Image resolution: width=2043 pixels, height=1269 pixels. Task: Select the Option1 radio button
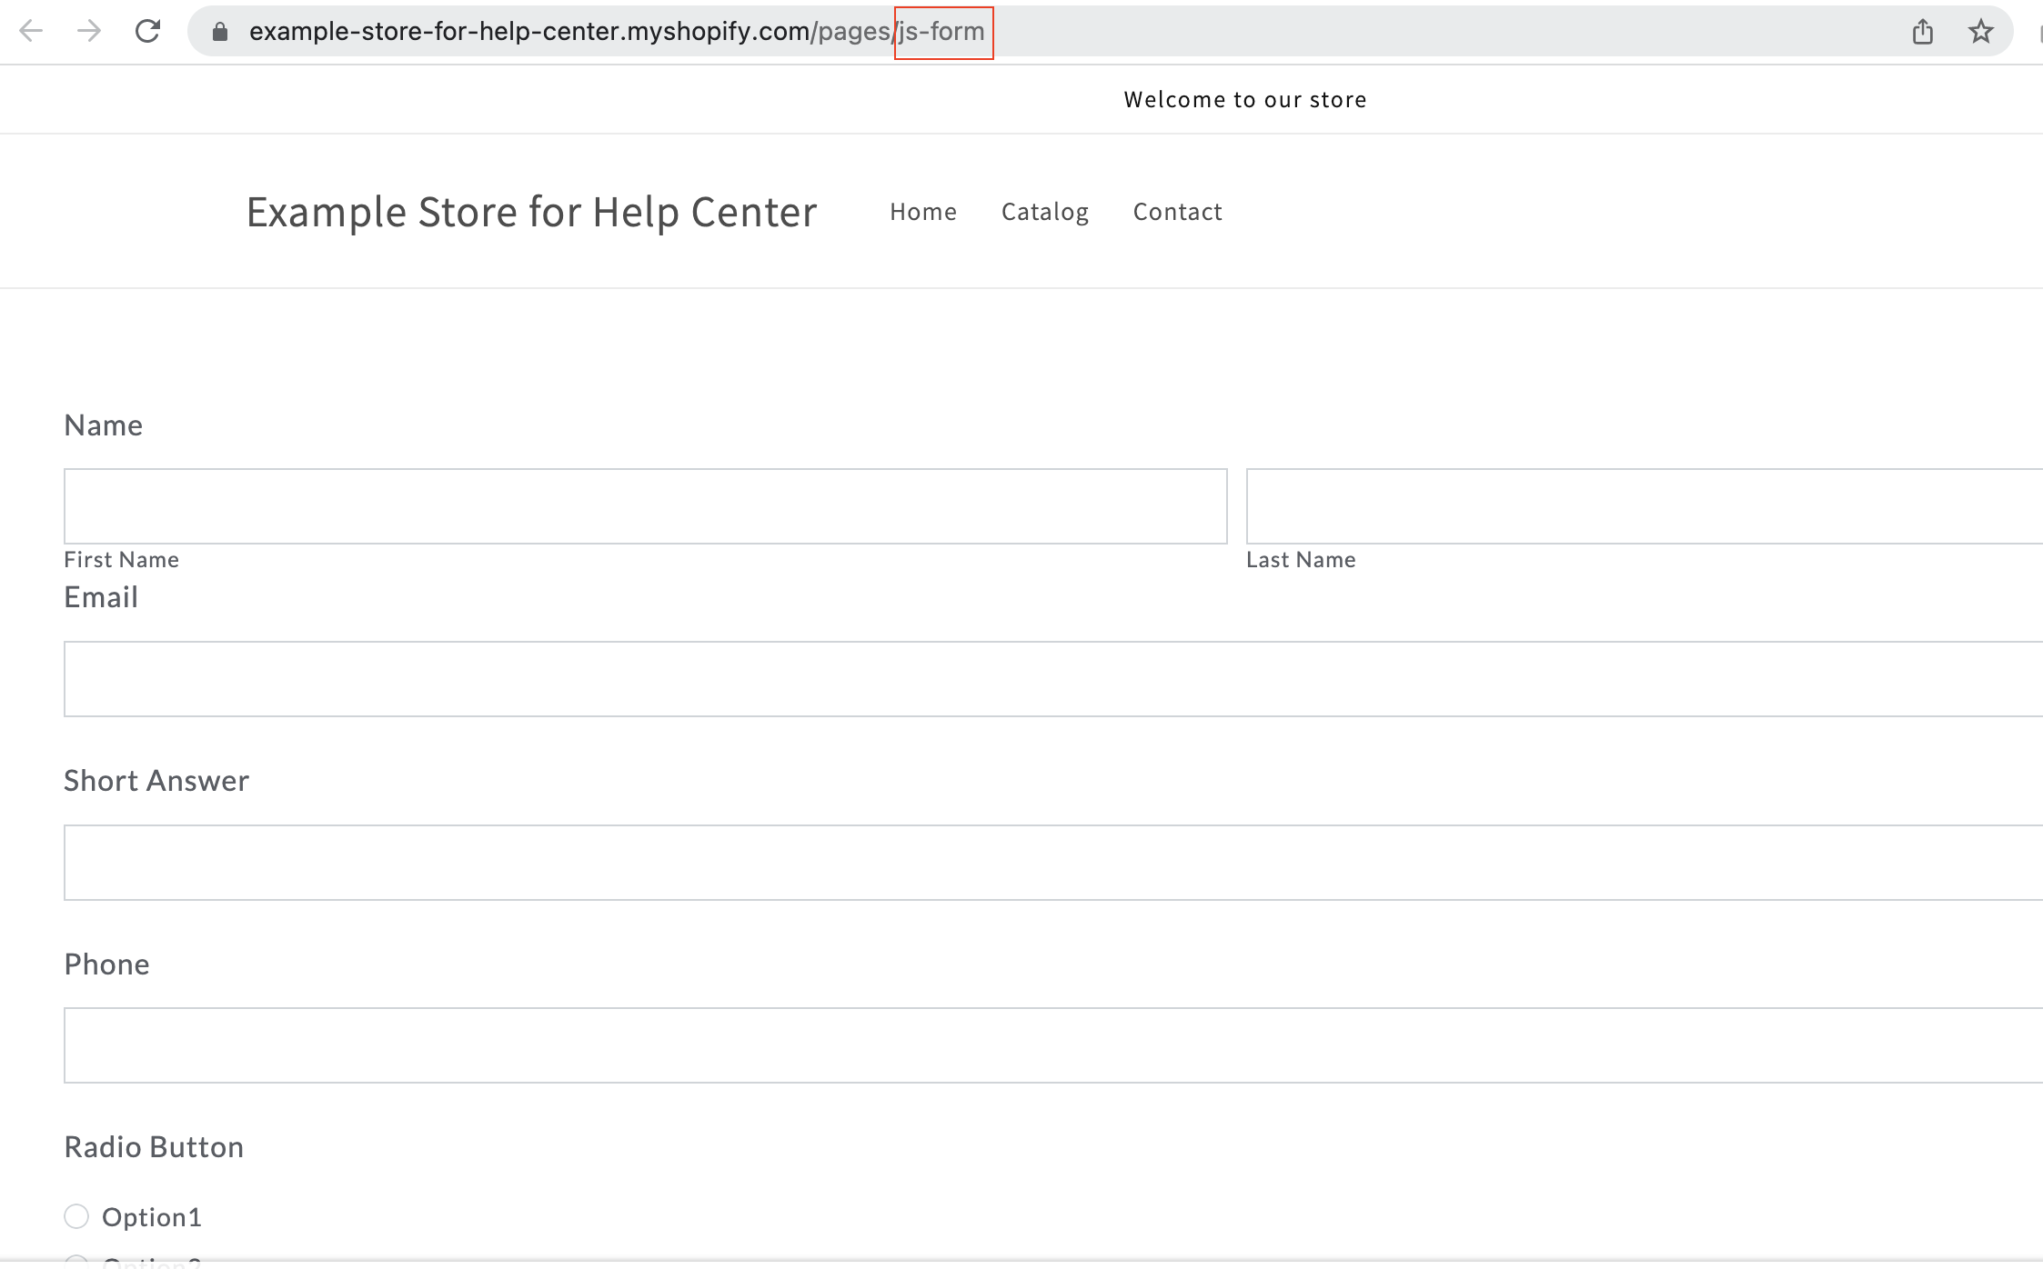(77, 1215)
